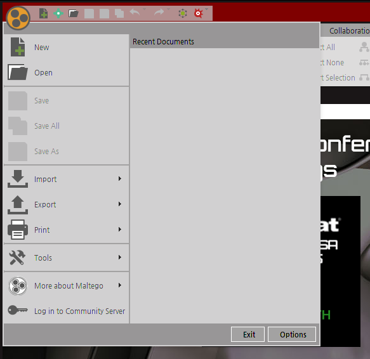
Task: Click person-hierarchy icon beside Select All
Action: point(364,47)
